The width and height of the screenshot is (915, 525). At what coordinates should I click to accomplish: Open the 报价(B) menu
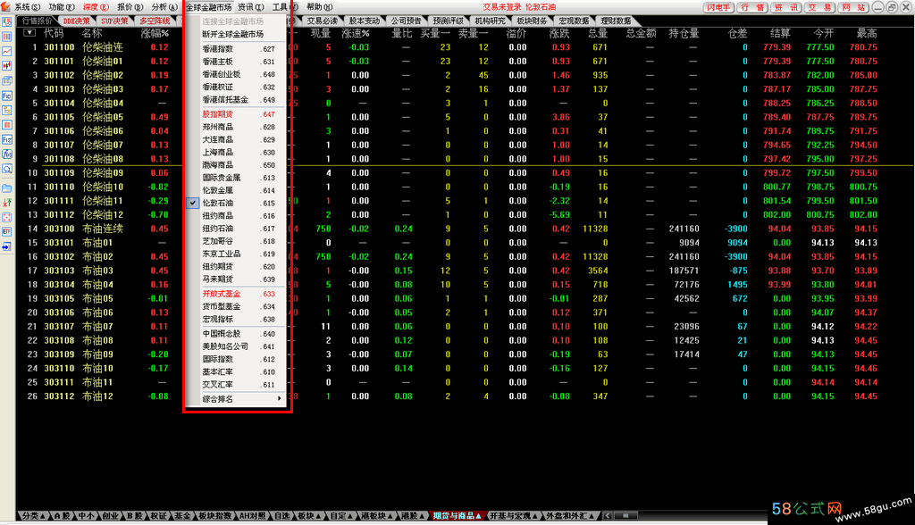point(130,7)
